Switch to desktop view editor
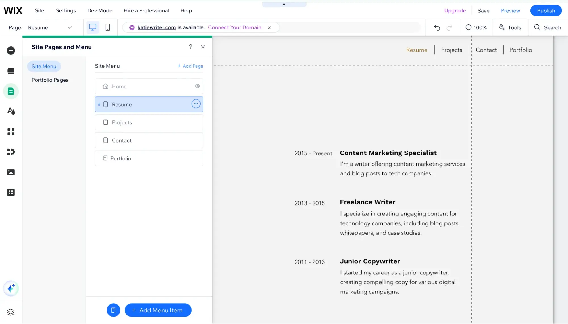The height and width of the screenshot is (324, 568). coord(93,27)
